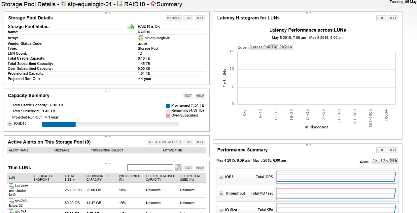This screenshot has width=417, height=213.
Task: Switch Performance Summary zoom to 1h
Action: coord(375,161)
